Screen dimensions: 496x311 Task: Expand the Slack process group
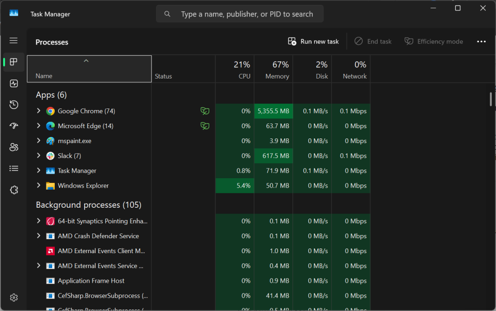coord(38,156)
